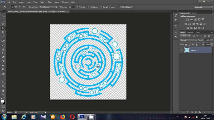Create a new layer

coord(204,112)
